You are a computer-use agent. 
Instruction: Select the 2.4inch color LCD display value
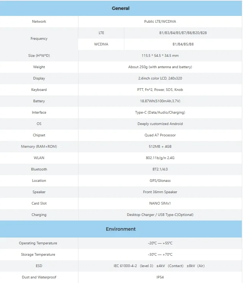click(160, 78)
